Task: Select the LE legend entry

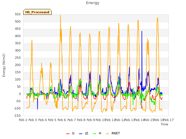Action: click(x=84, y=133)
